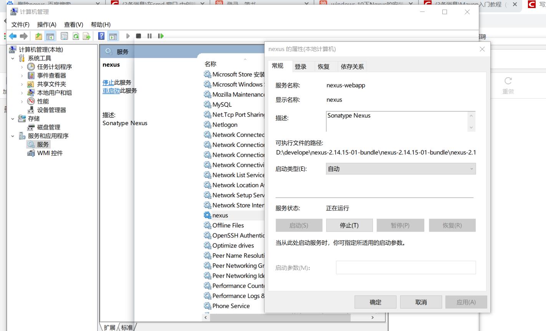Click the Pause service toolbar icon
This screenshot has width=546, height=331.
(149, 36)
